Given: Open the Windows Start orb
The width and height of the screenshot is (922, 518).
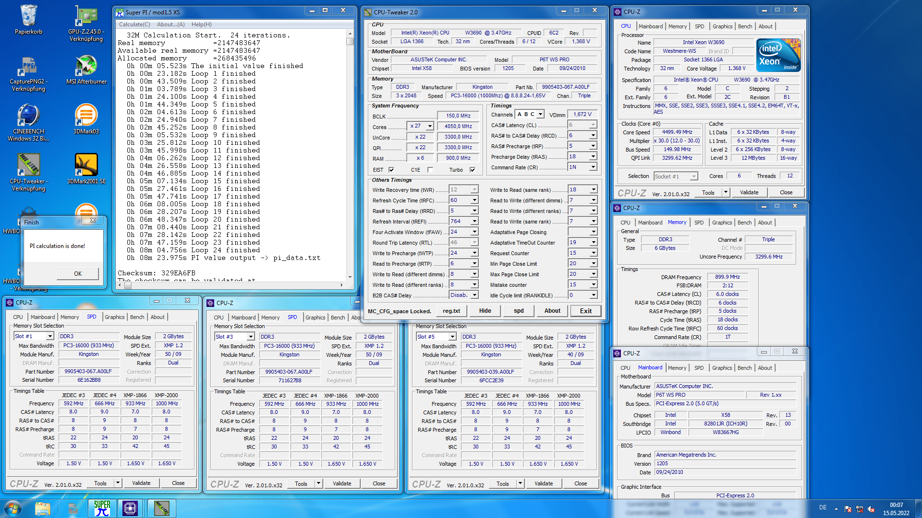Looking at the screenshot, I should coord(13,508).
